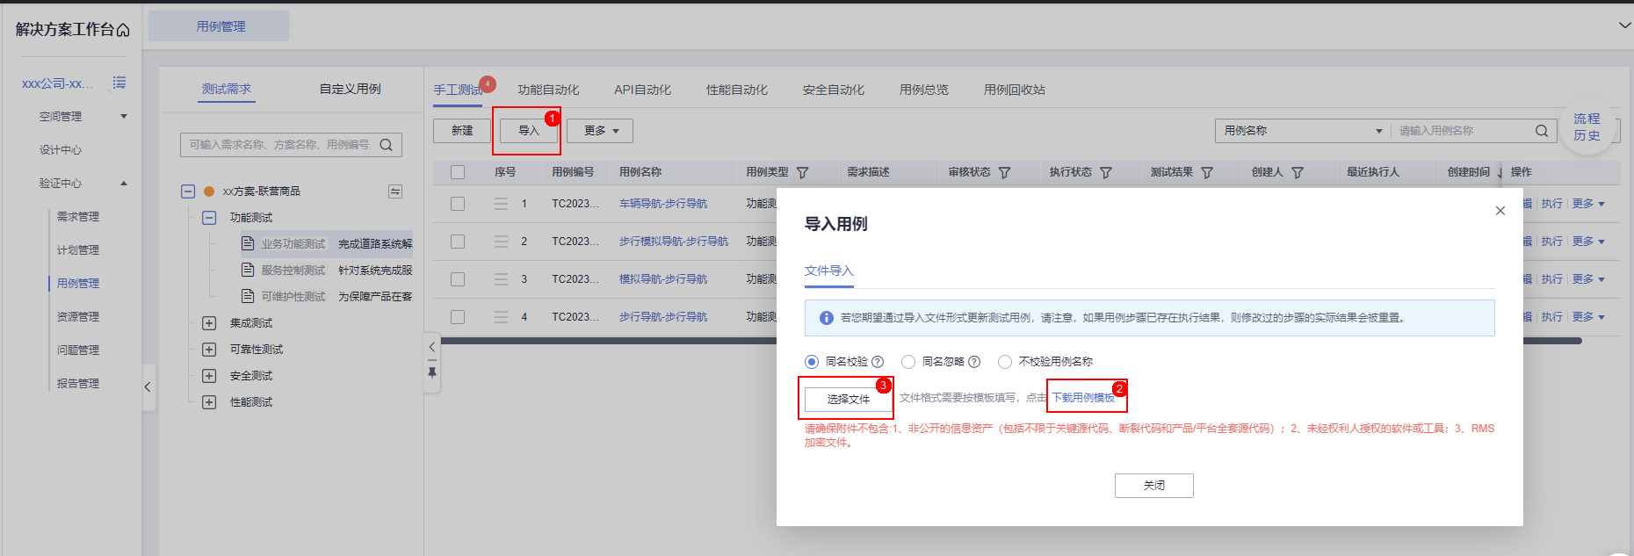1634x556 pixels.
Task: Click the filter icon on 用例类型 column
Action: [x=802, y=173]
